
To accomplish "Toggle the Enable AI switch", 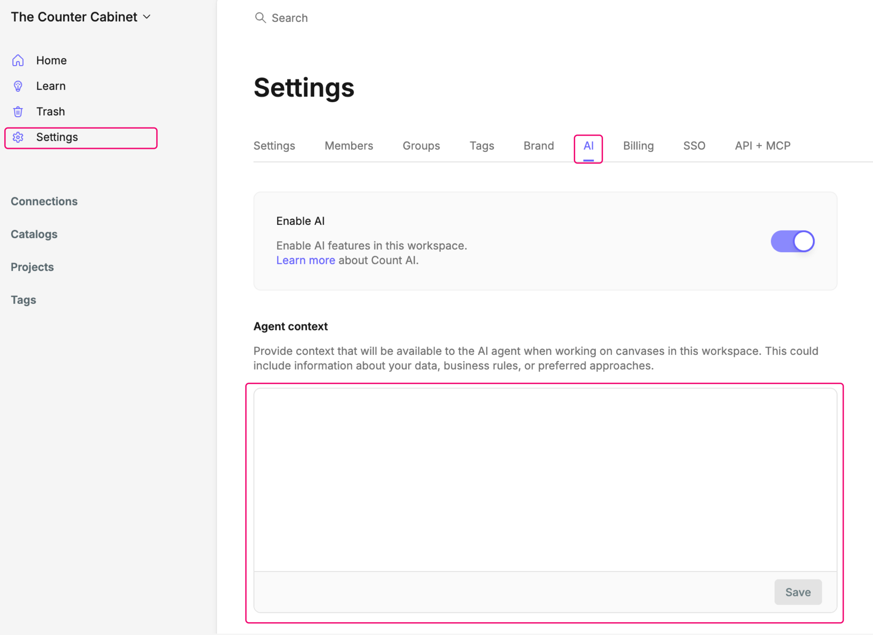I will tap(792, 241).
